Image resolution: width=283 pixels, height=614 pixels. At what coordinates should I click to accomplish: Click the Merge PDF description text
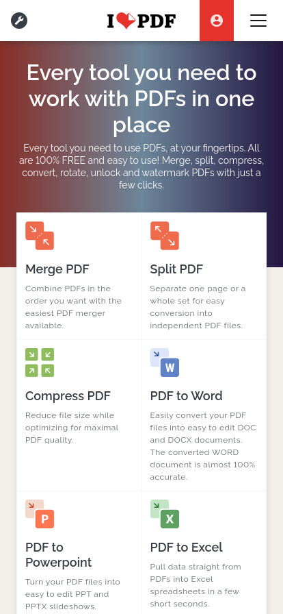[74, 307]
